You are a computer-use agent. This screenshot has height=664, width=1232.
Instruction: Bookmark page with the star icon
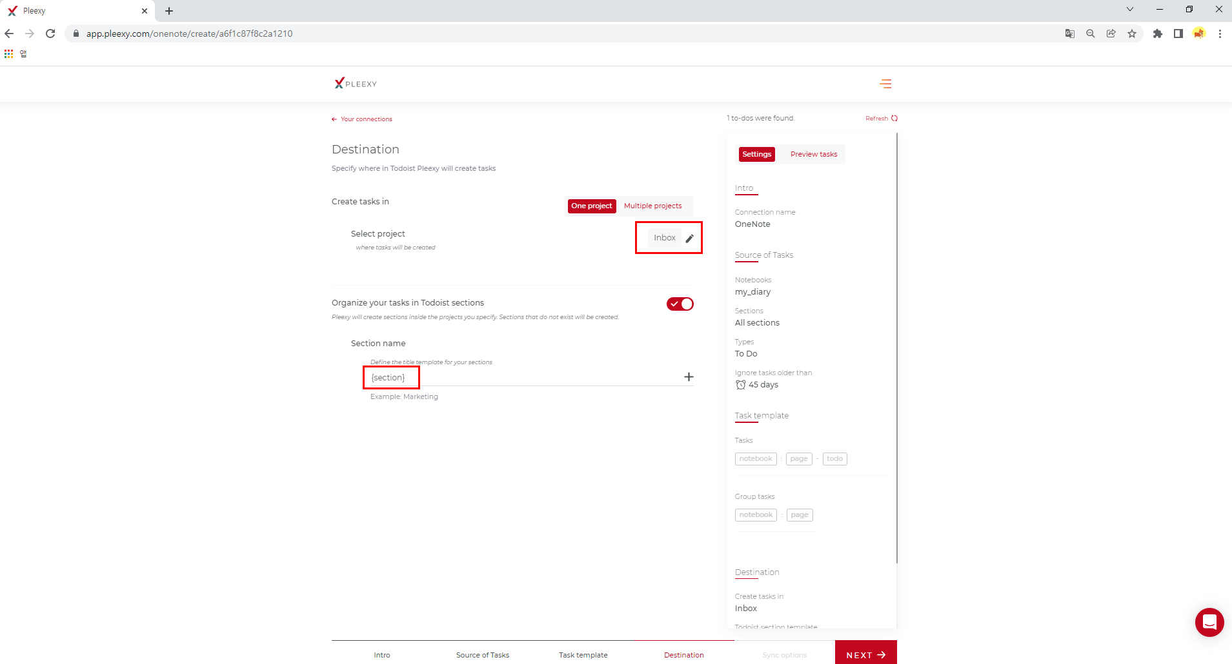point(1132,34)
